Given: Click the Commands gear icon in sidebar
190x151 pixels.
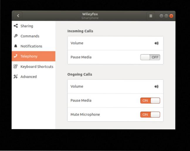Looking at the screenshot, I should 16,36.
